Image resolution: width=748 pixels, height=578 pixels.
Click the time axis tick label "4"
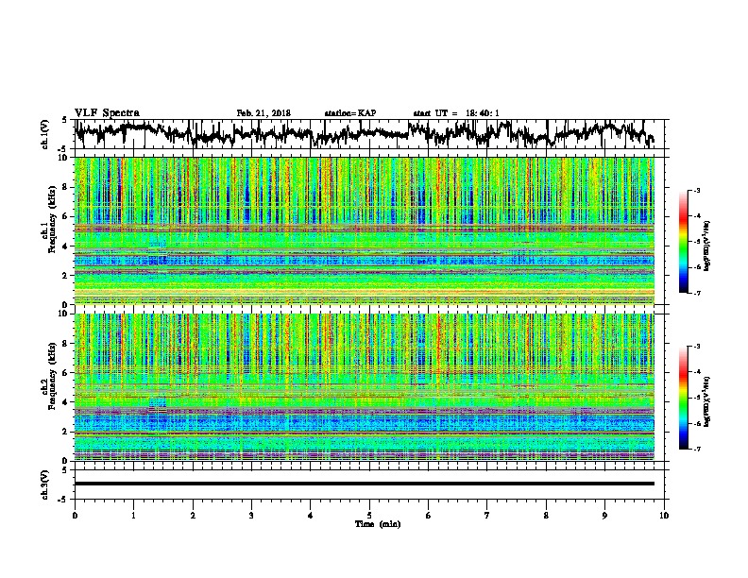click(x=311, y=516)
